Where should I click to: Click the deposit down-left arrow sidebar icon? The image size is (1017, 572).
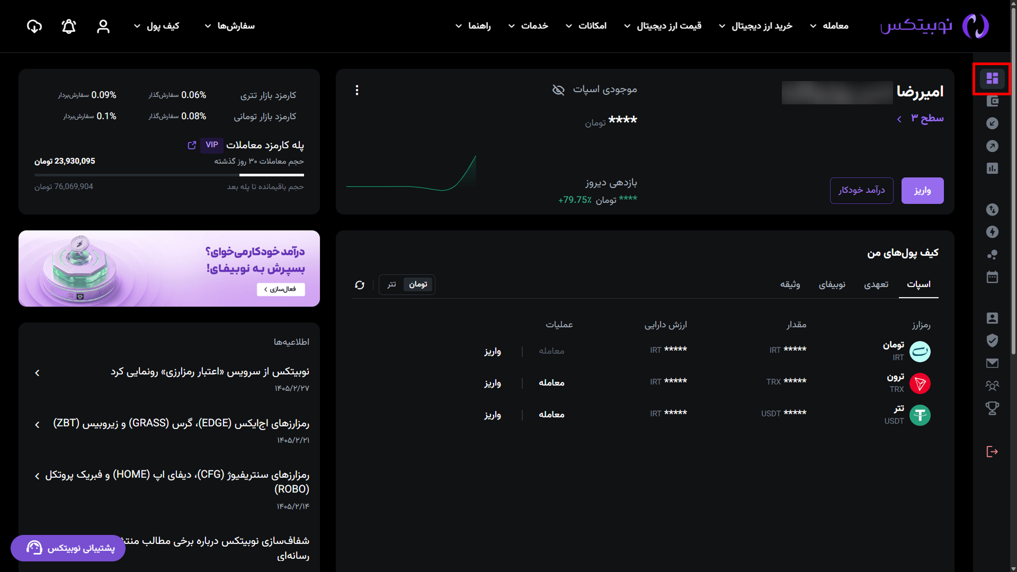(992, 123)
